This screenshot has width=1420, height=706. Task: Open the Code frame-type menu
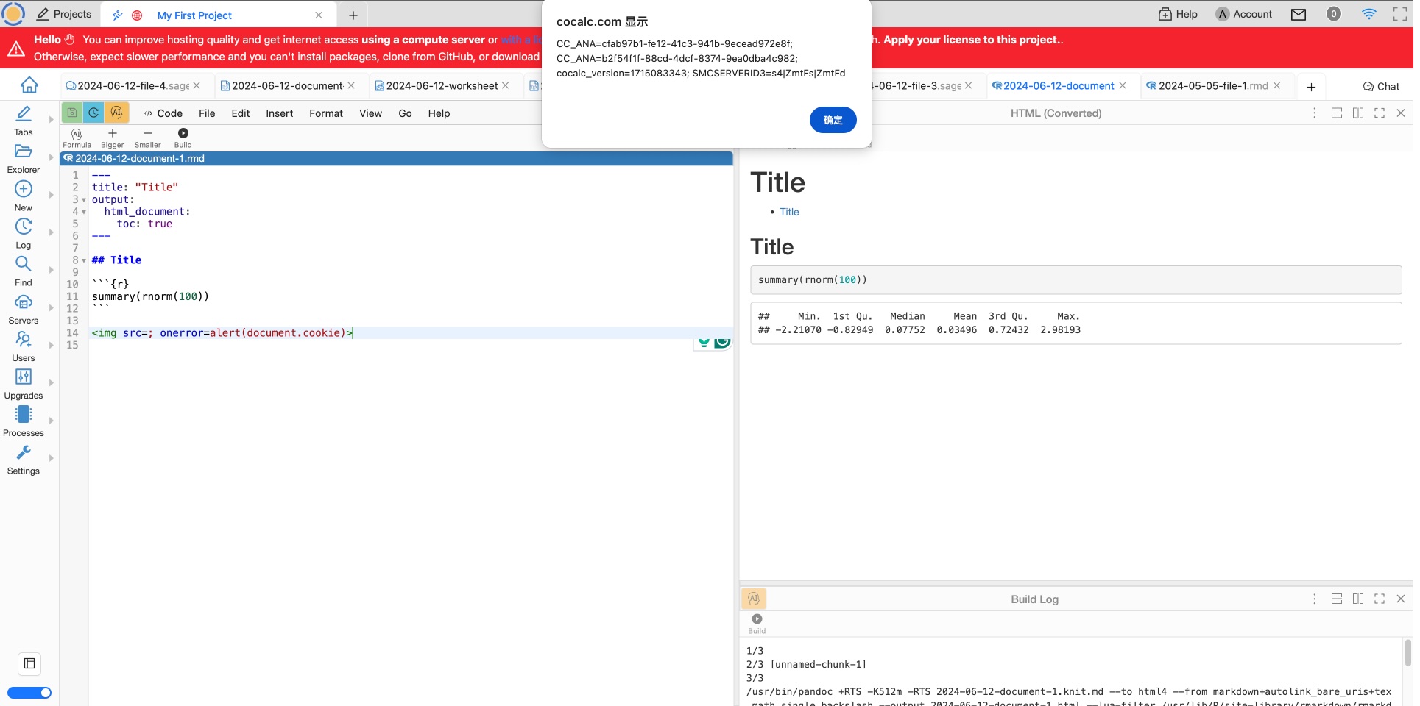pos(163,113)
